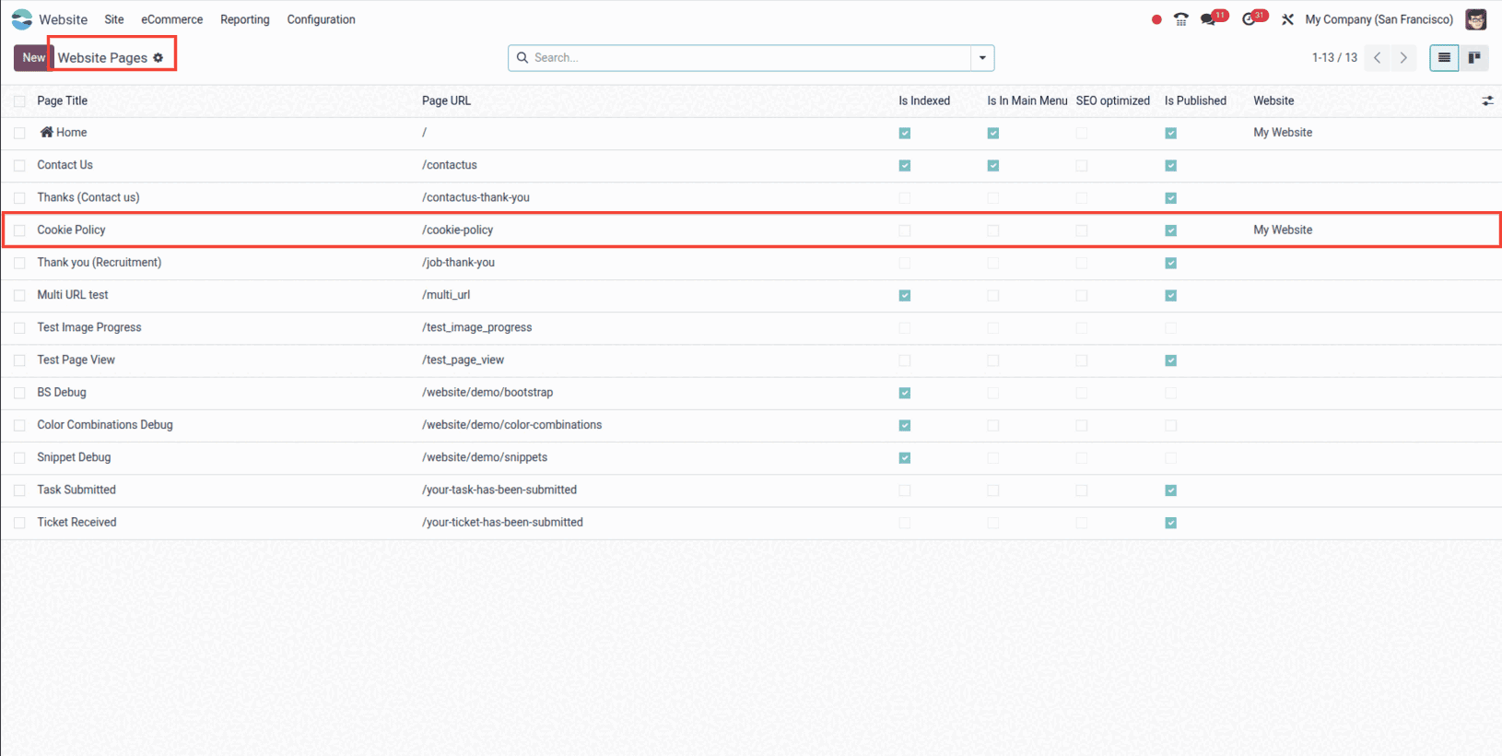Screen dimensions: 1502x756
Task: Toggle SEO optimized for Home page
Action: click(x=1082, y=134)
